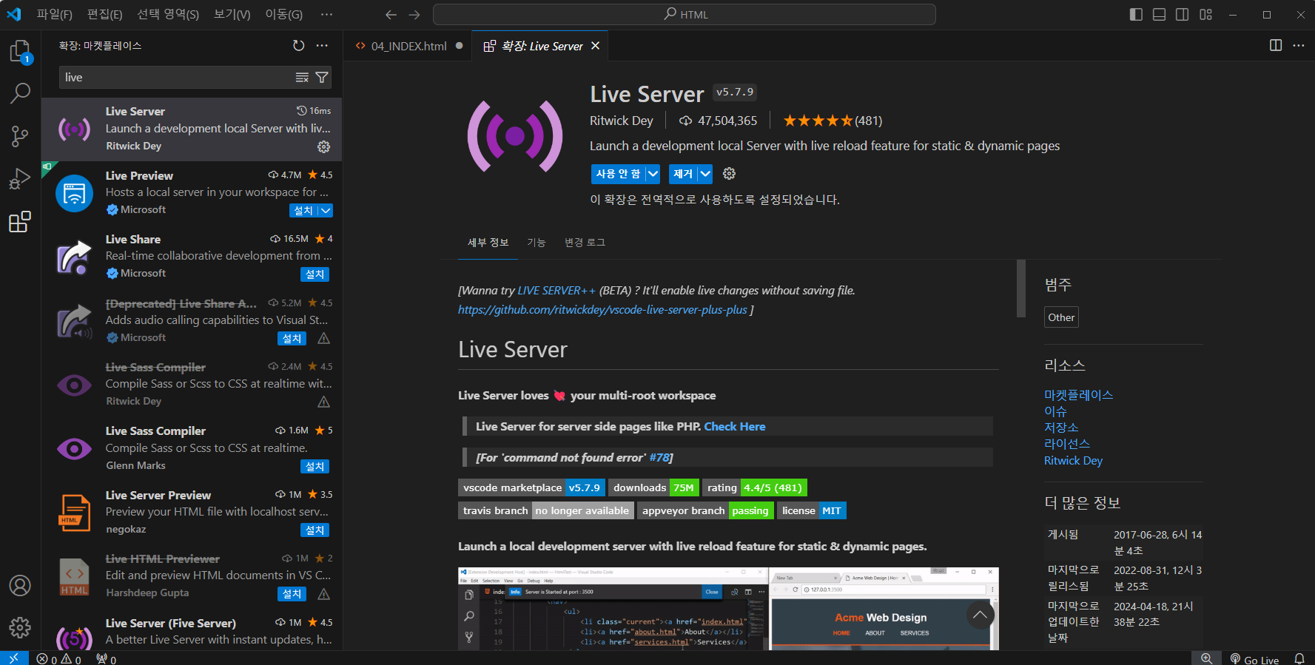Toggle the secondary side bar layout
This screenshot has width=1315, height=665.
point(1183,15)
